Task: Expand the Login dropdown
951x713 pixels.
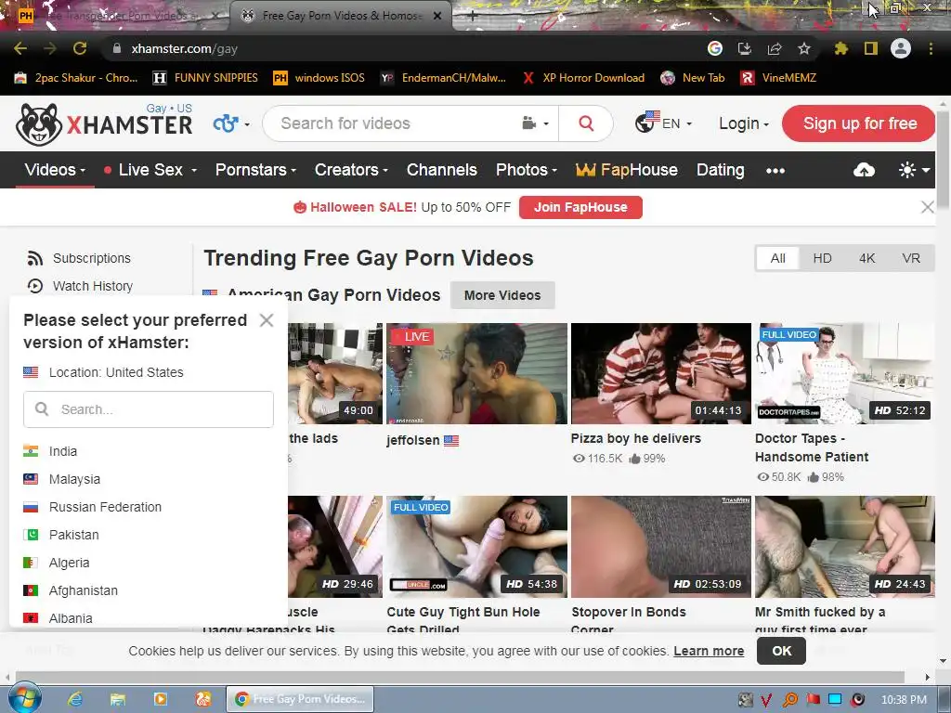Action: [744, 123]
